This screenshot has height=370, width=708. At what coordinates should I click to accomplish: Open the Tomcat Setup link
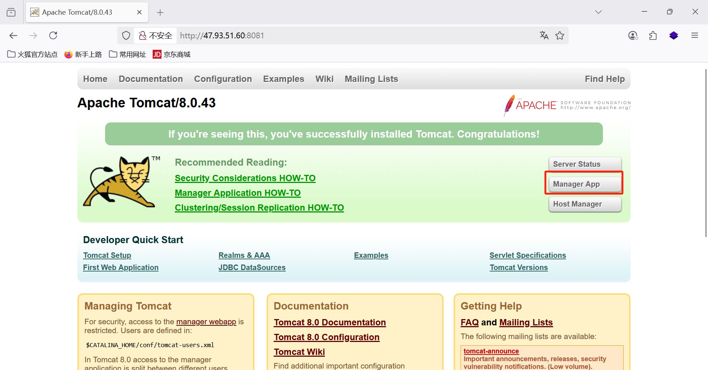tap(107, 255)
